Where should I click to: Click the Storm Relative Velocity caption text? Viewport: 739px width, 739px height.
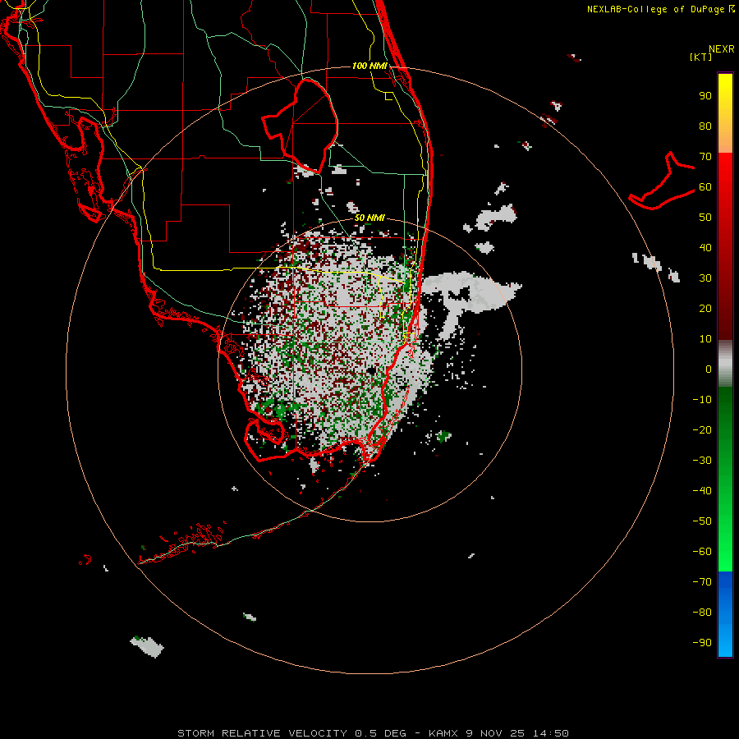(373, 733)
